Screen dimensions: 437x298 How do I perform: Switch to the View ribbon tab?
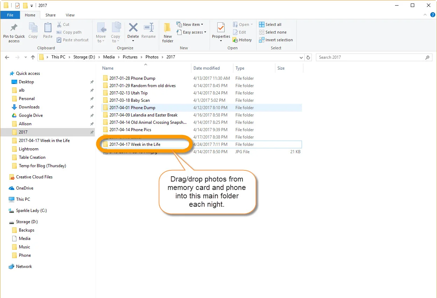70,15
